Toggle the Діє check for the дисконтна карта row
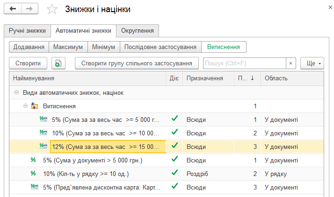Viewport: 334px width, 197px height. coord(174,186)
